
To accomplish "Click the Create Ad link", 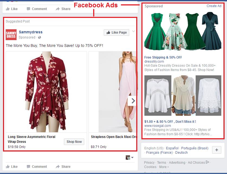I will point(214,6).
